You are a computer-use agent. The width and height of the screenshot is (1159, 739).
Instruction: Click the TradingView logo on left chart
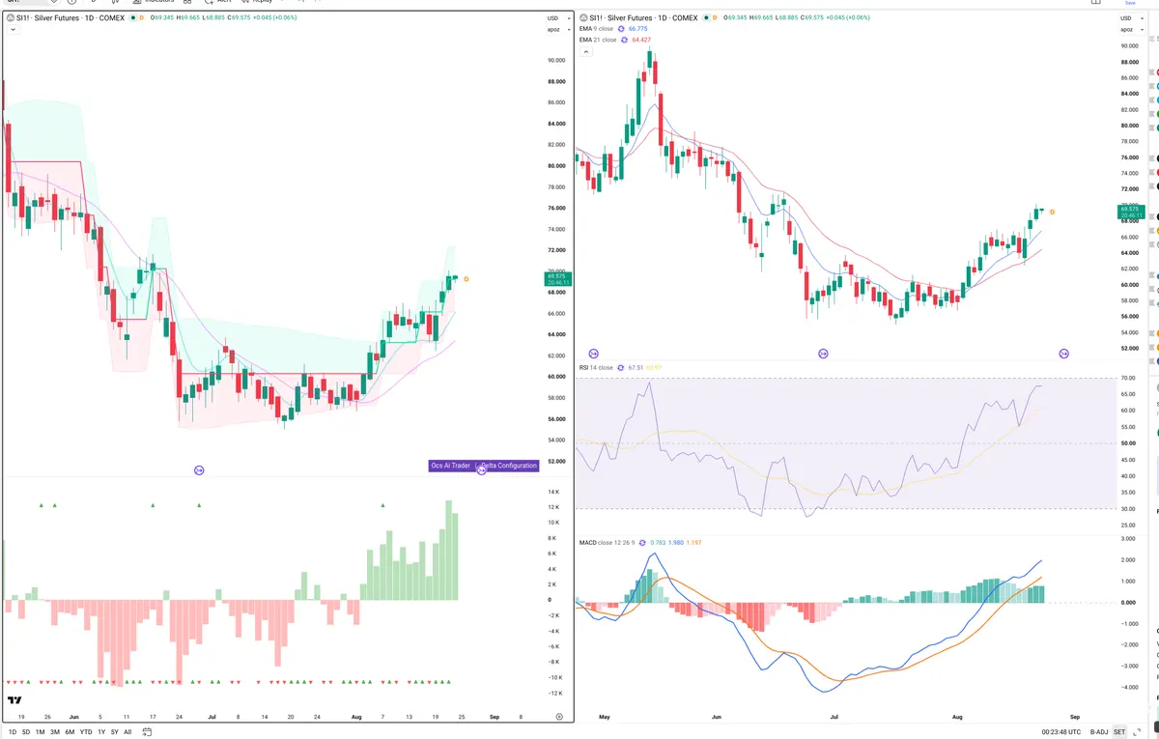pos(14,700)
